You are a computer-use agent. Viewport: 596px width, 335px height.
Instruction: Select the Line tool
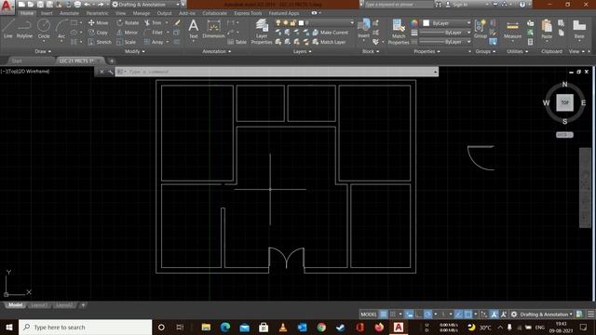[x=8, y=29]
